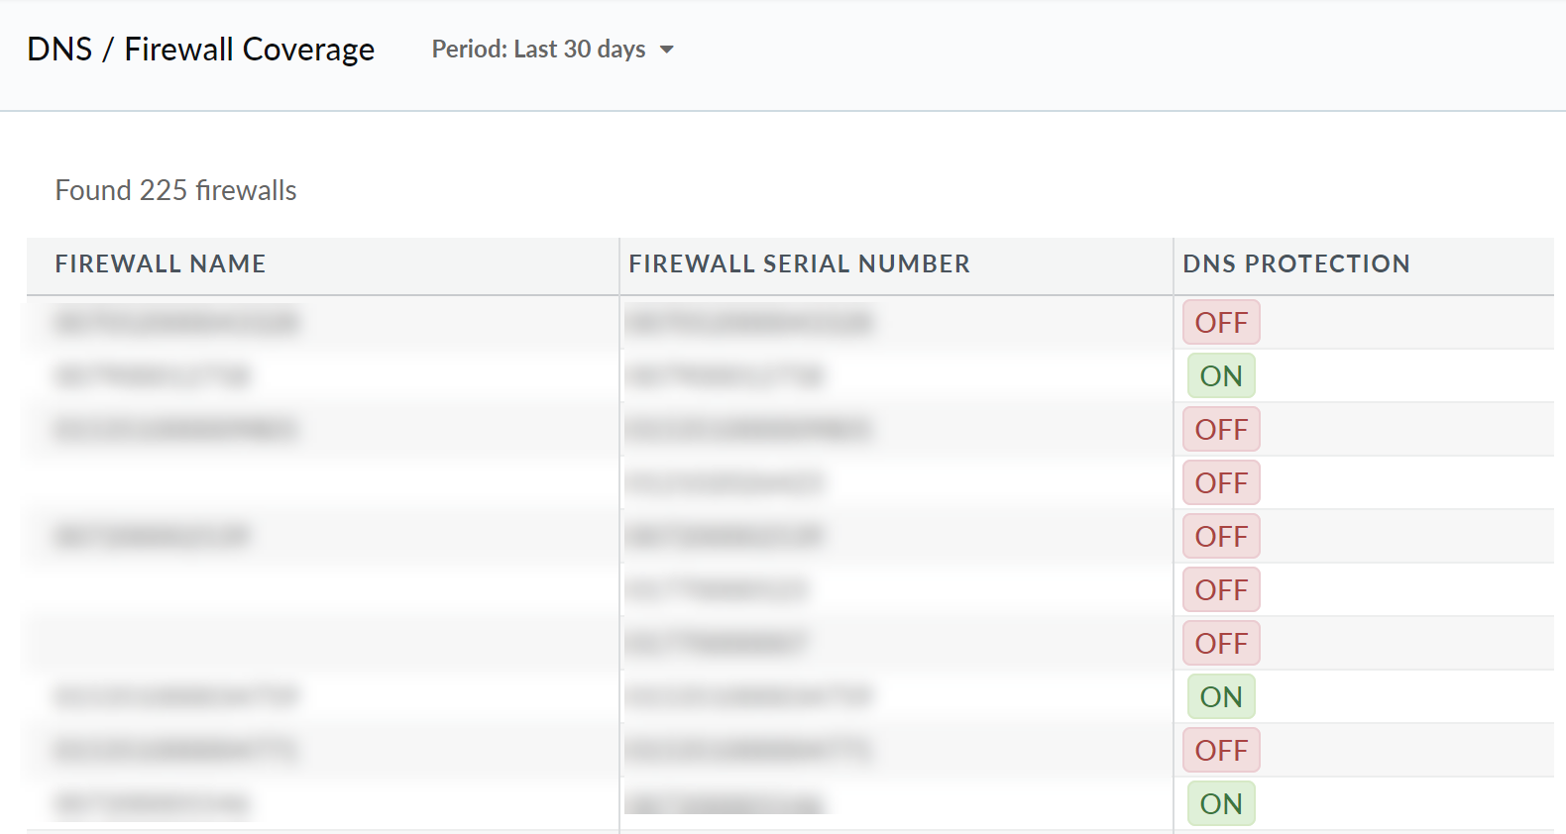The image size is (1566, 834).
Task: Sort by the DNS Protection column header
Action: tap(1295, 264)
